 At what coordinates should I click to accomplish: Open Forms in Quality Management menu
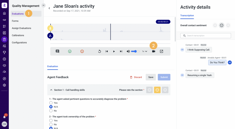point(15,21)
